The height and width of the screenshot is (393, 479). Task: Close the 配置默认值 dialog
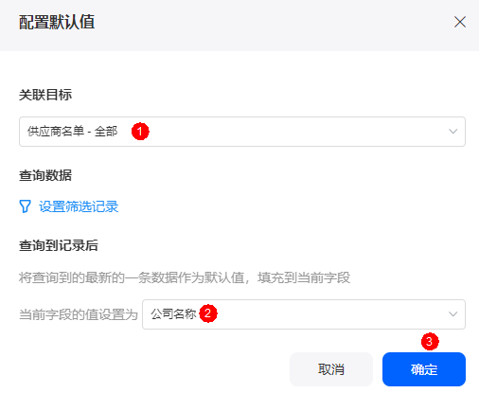click(x=460, y=22)
